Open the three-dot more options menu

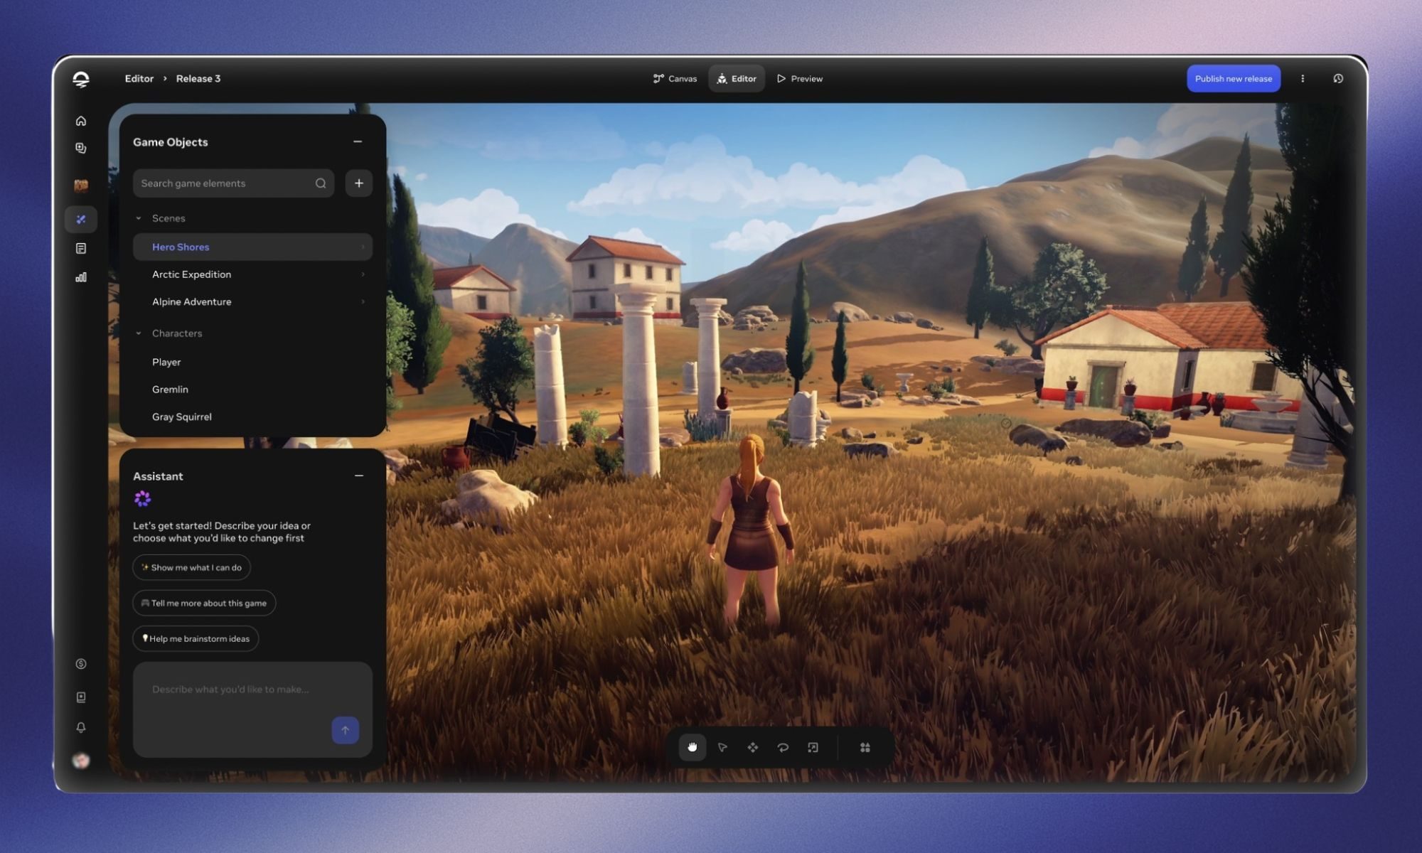pos(1303,79)
